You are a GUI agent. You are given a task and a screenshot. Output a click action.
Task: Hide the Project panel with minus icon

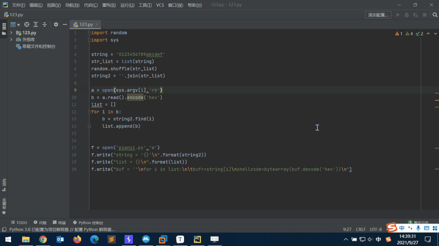click(65, 24)
